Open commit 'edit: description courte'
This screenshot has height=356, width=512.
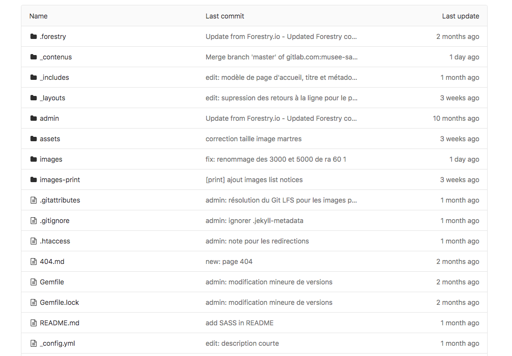click(242, 343)
